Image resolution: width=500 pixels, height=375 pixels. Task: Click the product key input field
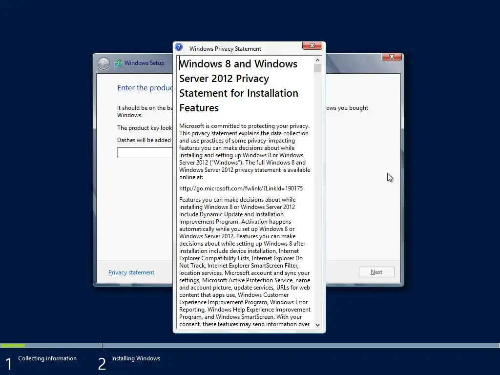[145, 152]
